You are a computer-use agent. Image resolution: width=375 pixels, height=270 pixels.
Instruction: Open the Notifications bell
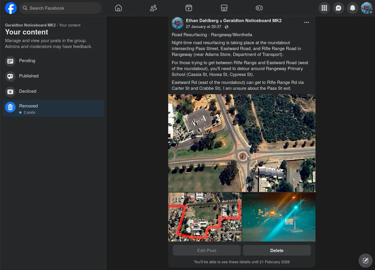[353, 8]
